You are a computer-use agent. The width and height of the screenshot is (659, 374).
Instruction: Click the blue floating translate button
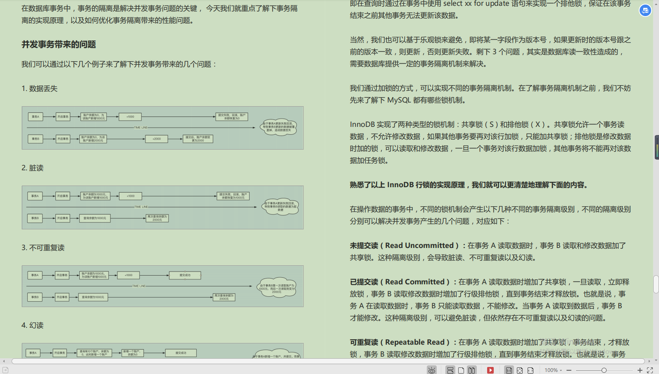[x=645, y=10]
